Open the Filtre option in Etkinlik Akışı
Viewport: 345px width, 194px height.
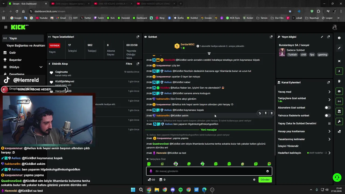coord(129,64)
